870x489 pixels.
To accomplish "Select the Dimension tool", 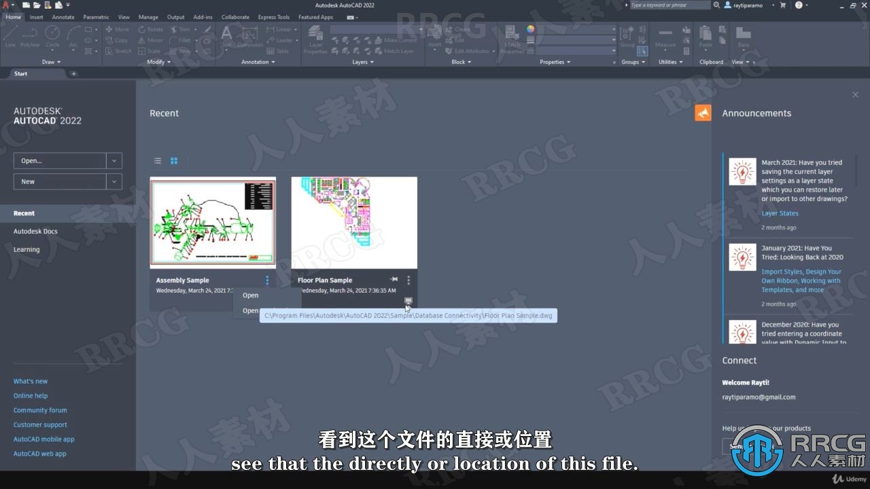I will [x=250, y=36].
